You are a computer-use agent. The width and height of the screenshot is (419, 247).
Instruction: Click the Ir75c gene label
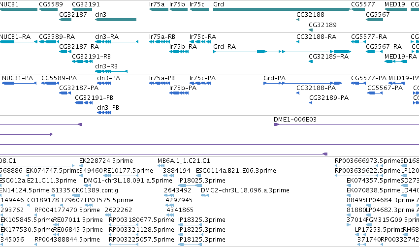coord(197,4)
